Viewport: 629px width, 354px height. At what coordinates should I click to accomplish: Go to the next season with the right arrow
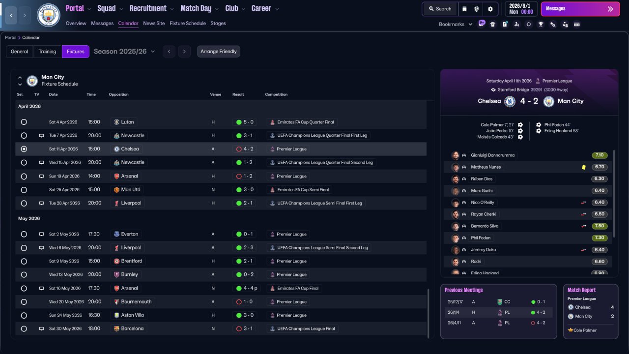(x=184, y=52)
